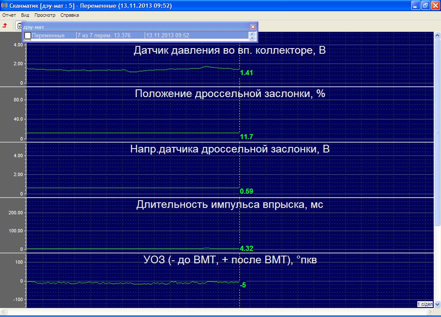Screen dimensions: 441x317
Task: Step down the дэу-мат list spinner
Action: coord(252,38)
